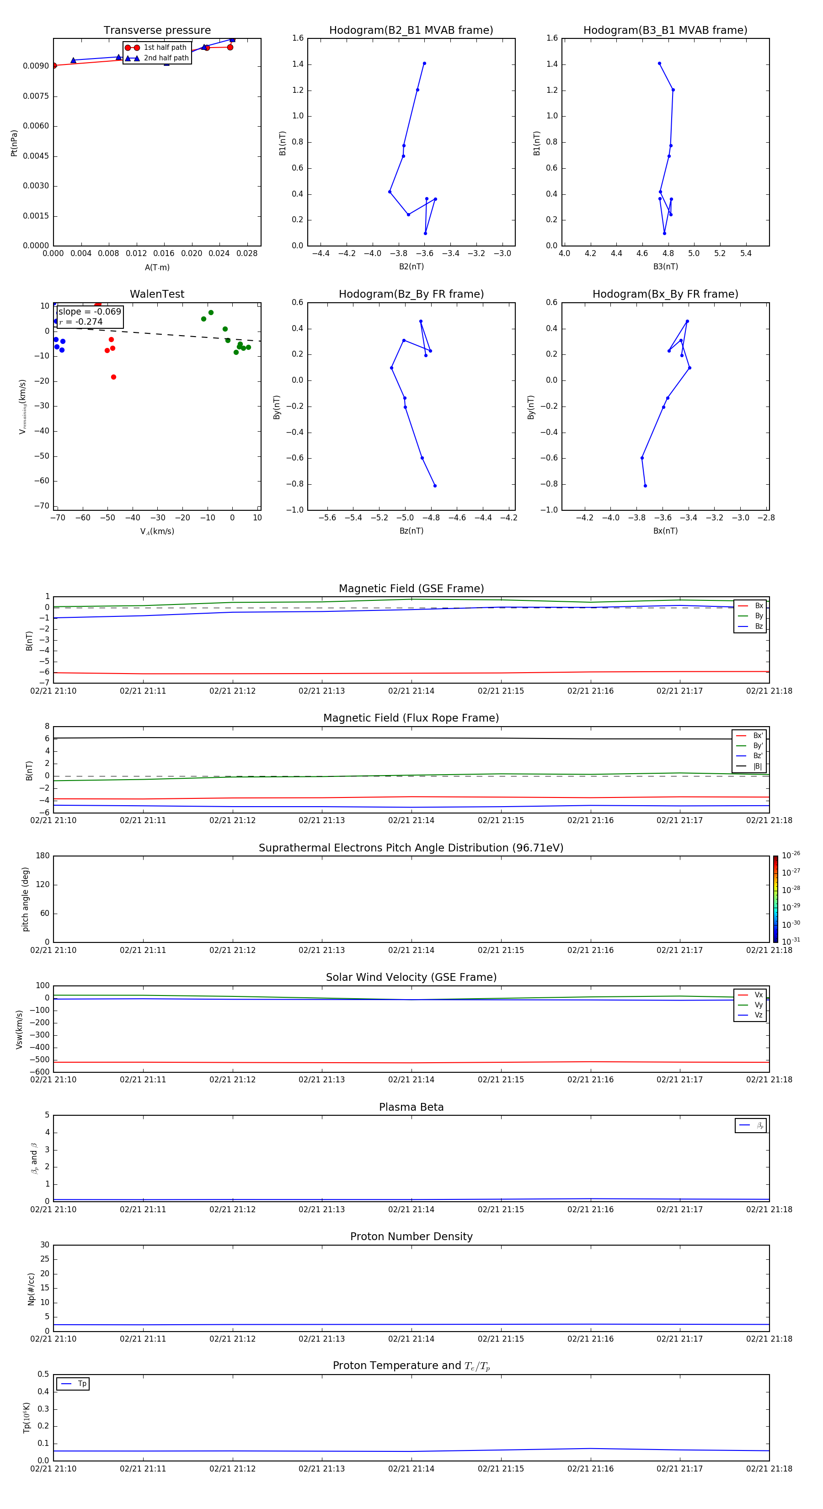Click the 'Hodogram(Bz_By FR frame)' title
This screenshot has height=1509, width=823.
click(411, 294)
